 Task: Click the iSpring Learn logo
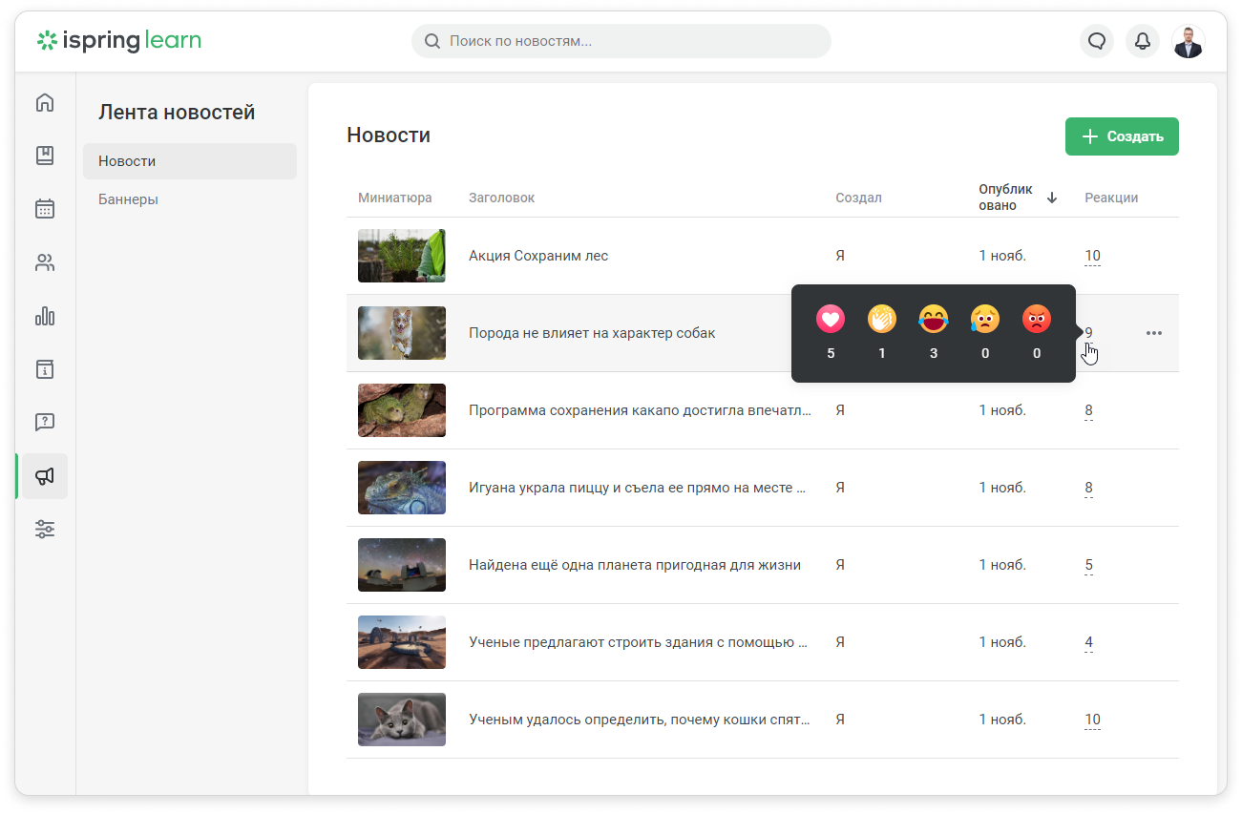pyautogui.click(x=119, y=41)
